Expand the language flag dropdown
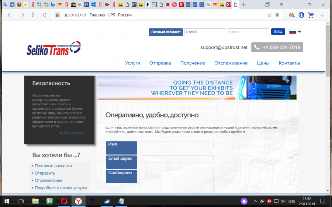Image resolution: width=332 pixels, height=207 pixels. [299, 32]
